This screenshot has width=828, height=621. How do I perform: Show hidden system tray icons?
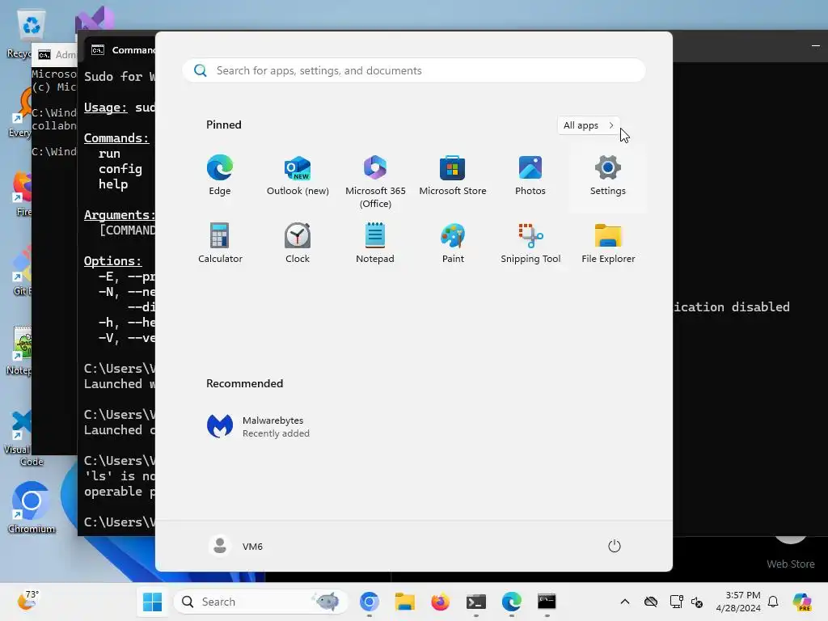pos(625,602)
